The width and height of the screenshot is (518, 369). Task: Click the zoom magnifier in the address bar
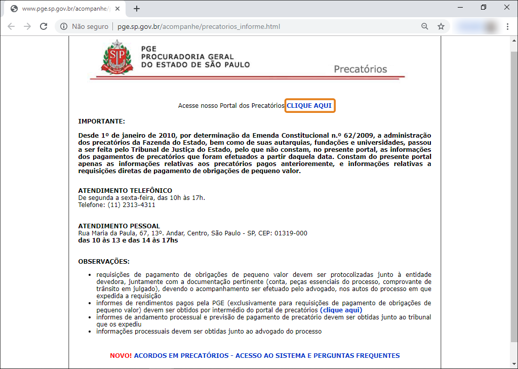425,26
